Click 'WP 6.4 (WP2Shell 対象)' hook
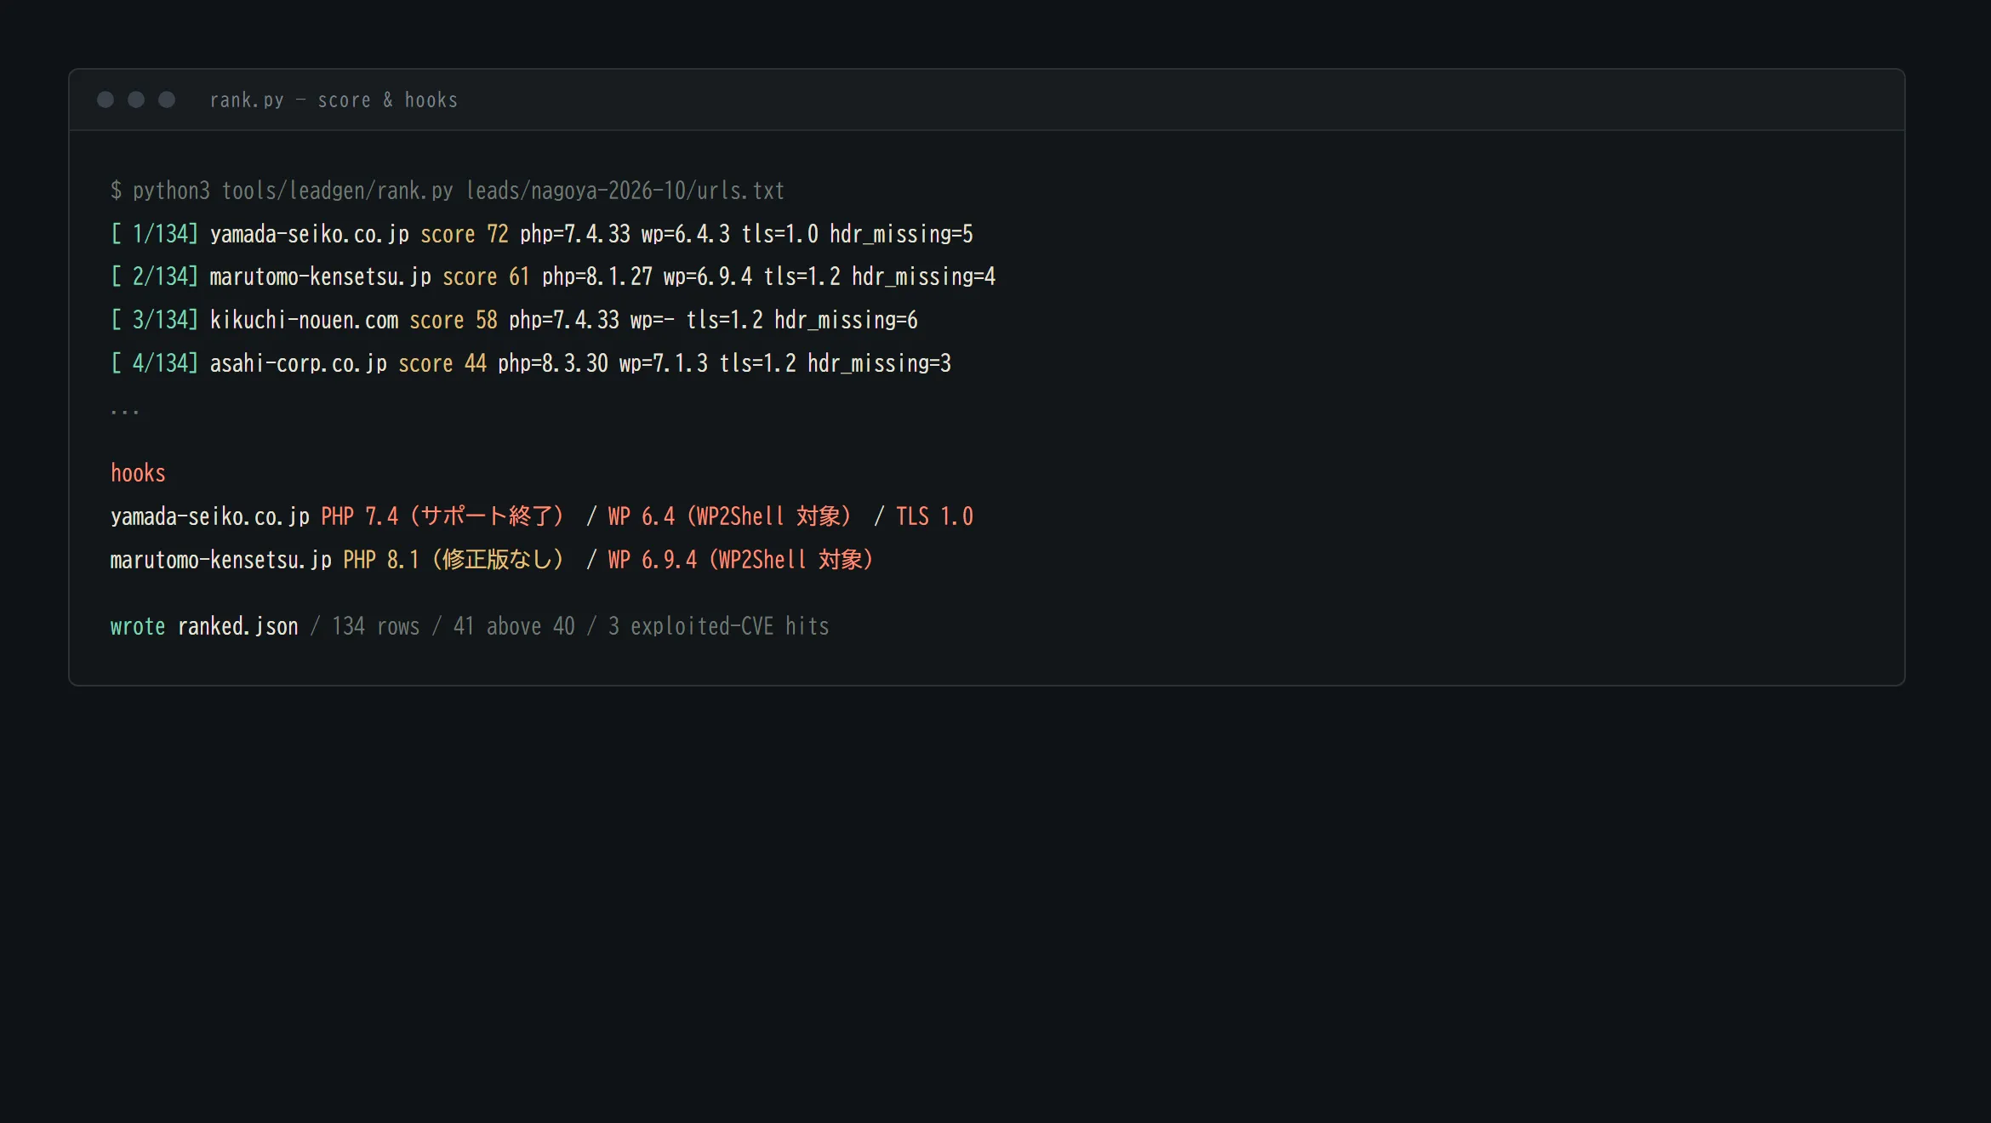Screen dimensions: 1991x1123 click(x=730, y=516)
